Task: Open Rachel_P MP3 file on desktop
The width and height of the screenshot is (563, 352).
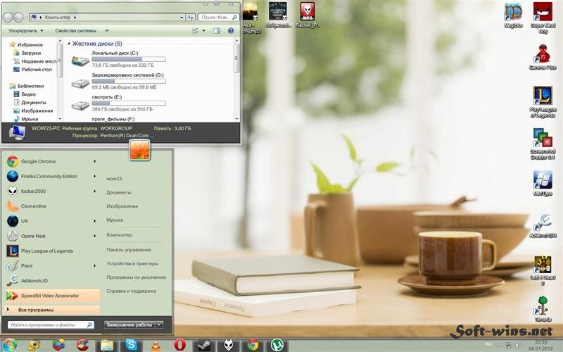Action: [x=308, y=15]
